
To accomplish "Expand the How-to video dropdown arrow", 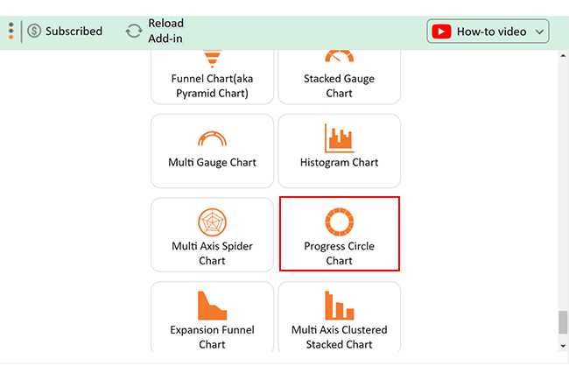I will (539, 32).
